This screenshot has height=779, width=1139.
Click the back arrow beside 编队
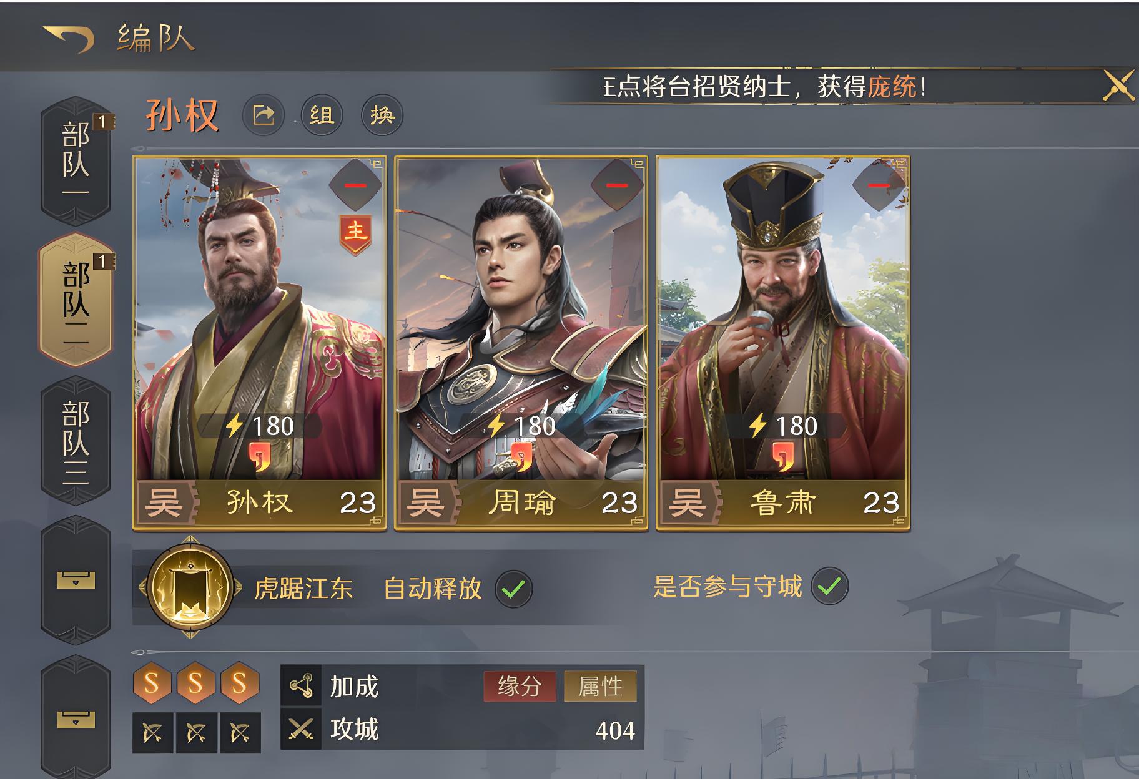tap(69, 39)
